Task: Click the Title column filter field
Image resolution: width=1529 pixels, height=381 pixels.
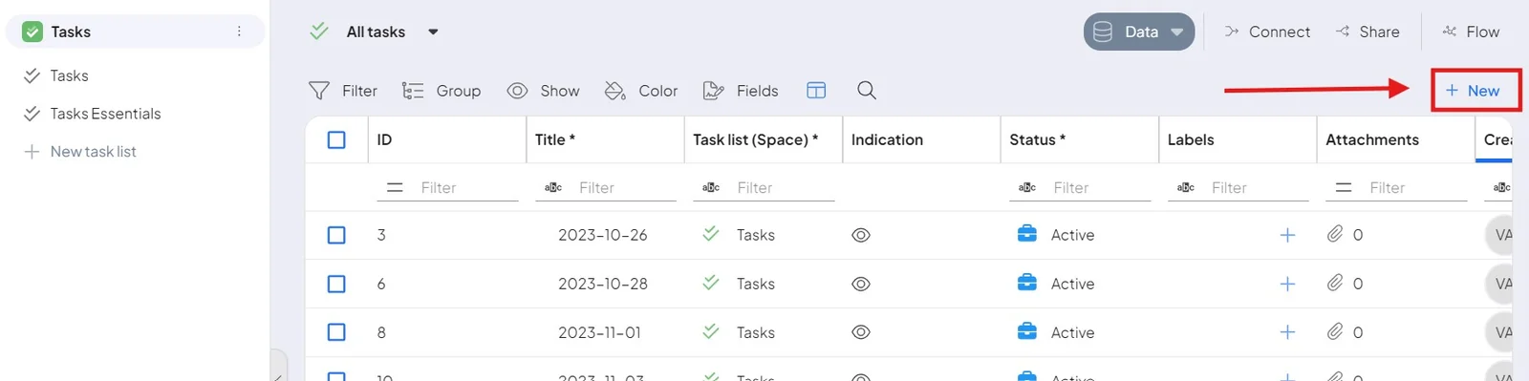Action: (x=626, y=188)
